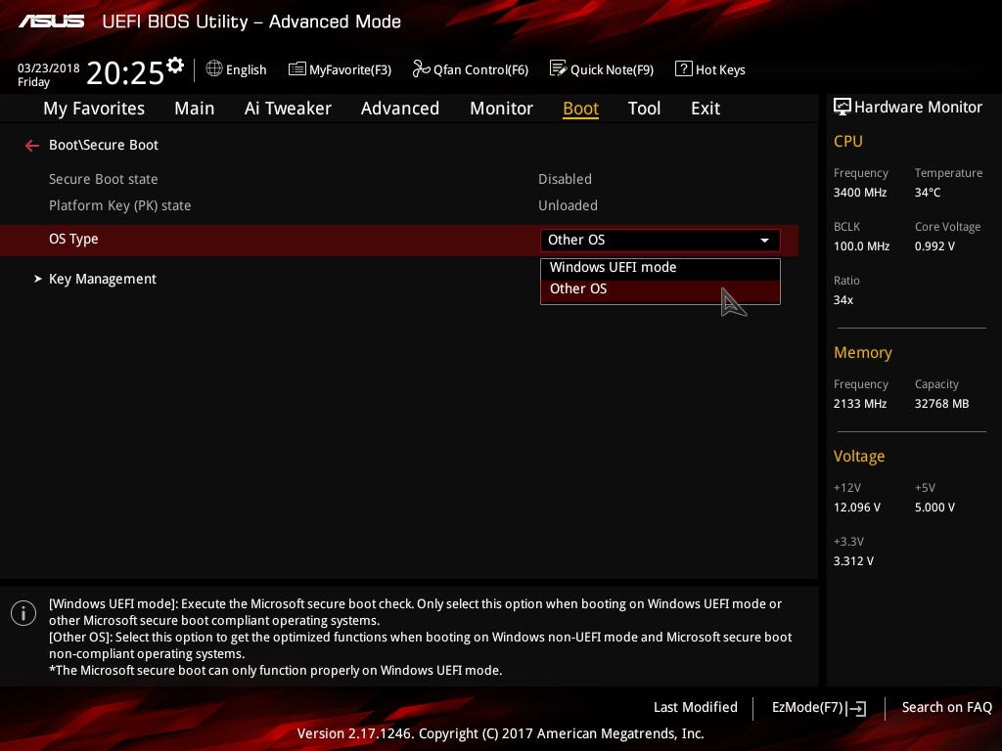The width and height of the screenshot is (1002, 751).
Task: Click the globe language icon
Action: (214, 68)
